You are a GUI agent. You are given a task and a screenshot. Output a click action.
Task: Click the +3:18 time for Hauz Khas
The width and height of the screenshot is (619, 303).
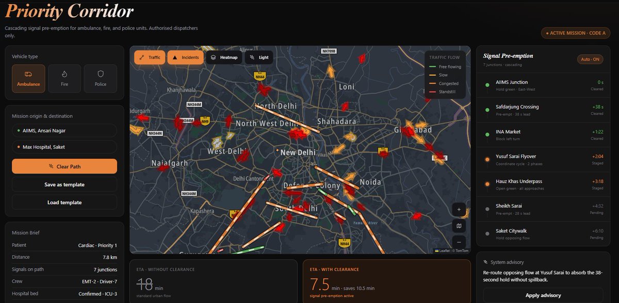click(x=598, y=181)
